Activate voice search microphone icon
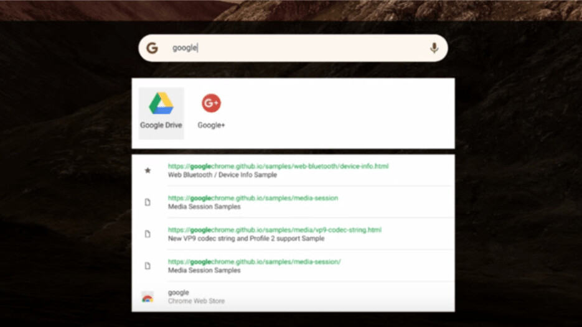Viewport: 582px width, 327px height. (x=434, y=48)
